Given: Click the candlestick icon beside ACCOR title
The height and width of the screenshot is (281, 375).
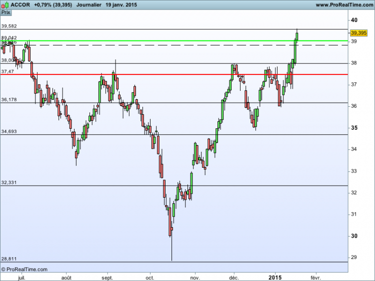Looking at the screenshot, I should tap(5, 5).
